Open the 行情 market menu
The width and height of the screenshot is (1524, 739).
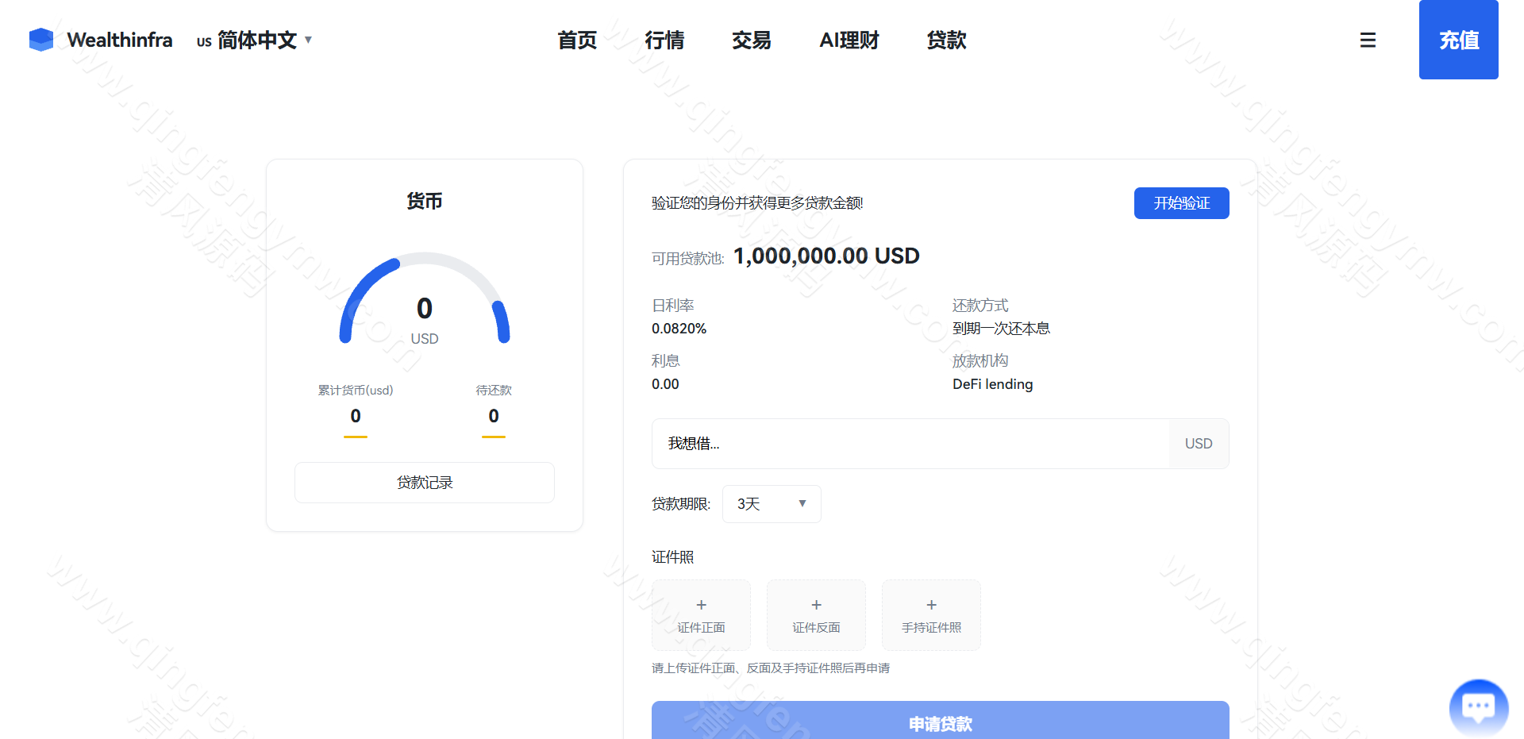tap(664, 40)
